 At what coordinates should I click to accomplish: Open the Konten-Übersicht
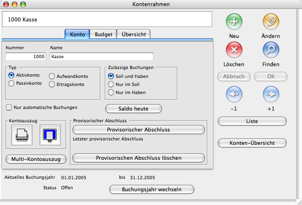tap(252, 143)
